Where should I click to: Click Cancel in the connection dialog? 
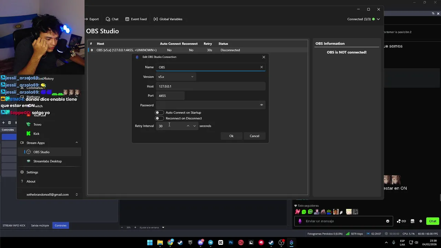[x=254, y=136]
